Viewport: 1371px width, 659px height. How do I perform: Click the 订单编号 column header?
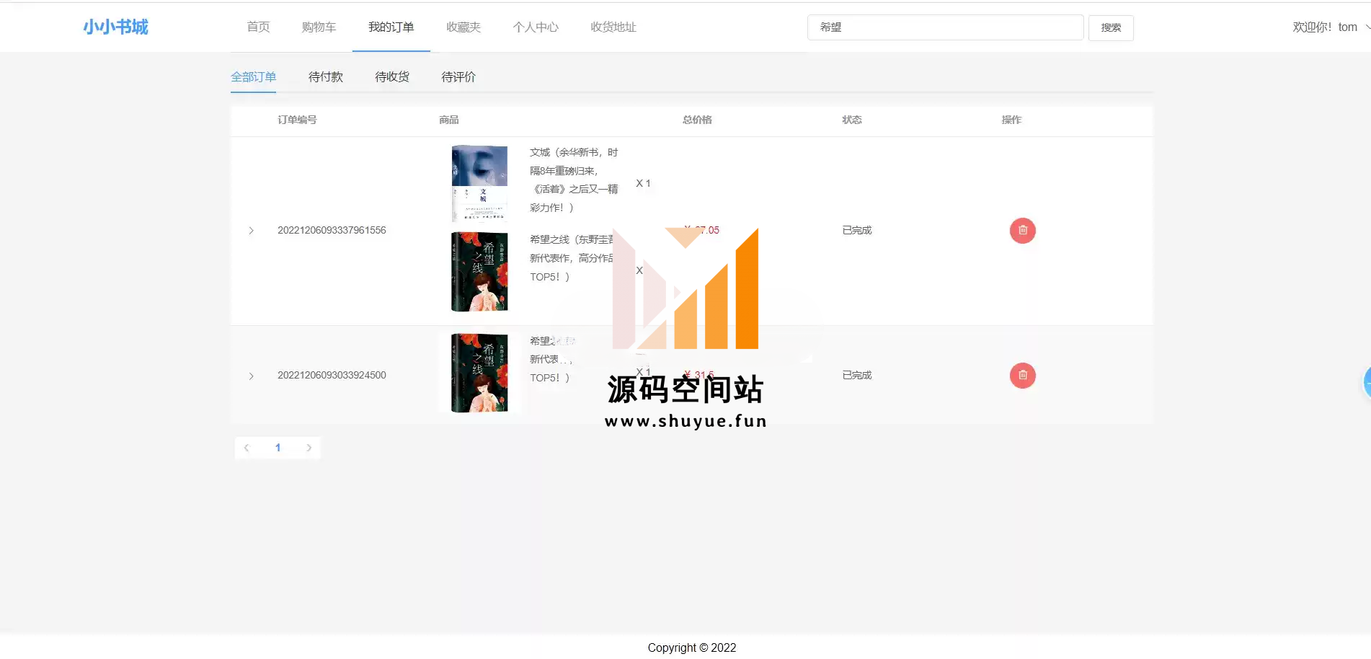(297, 120)
